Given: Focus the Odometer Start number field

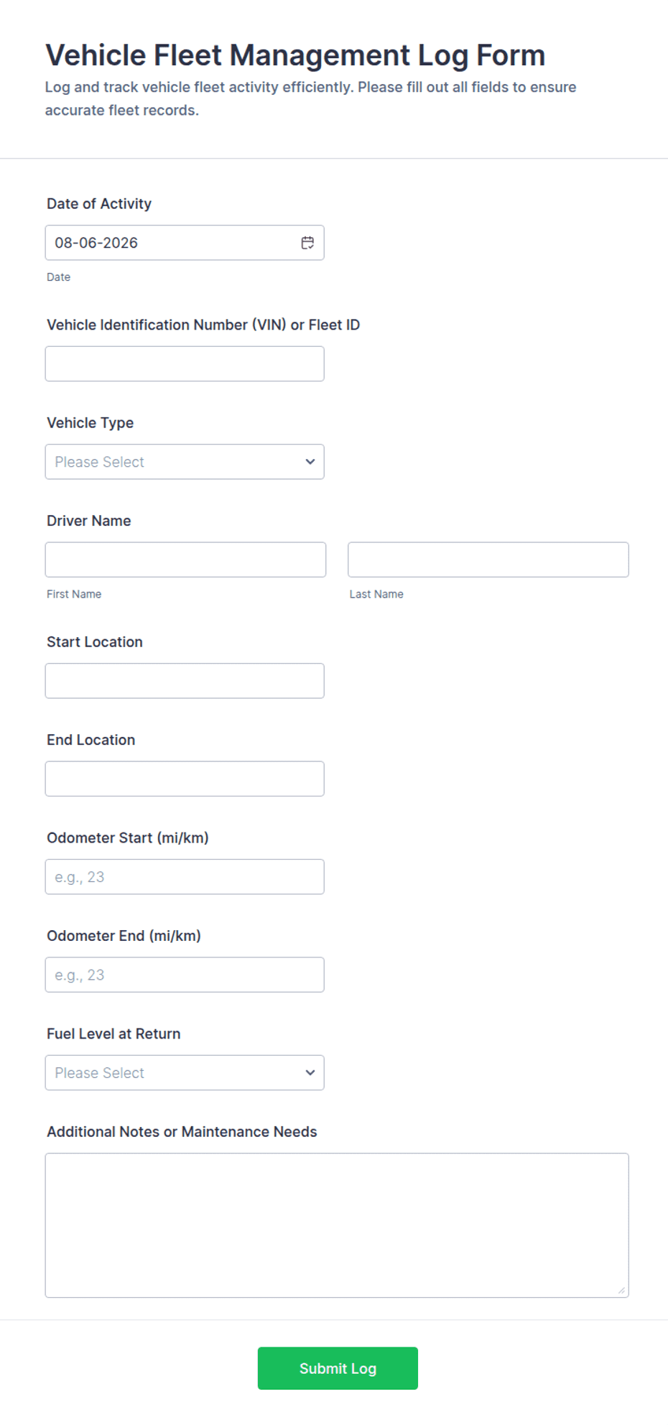Looking at the screenshot, I should tap(185, 877).
